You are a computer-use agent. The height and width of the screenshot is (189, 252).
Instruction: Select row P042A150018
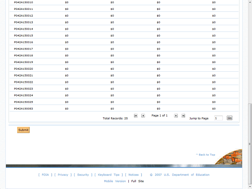[124, 56]
